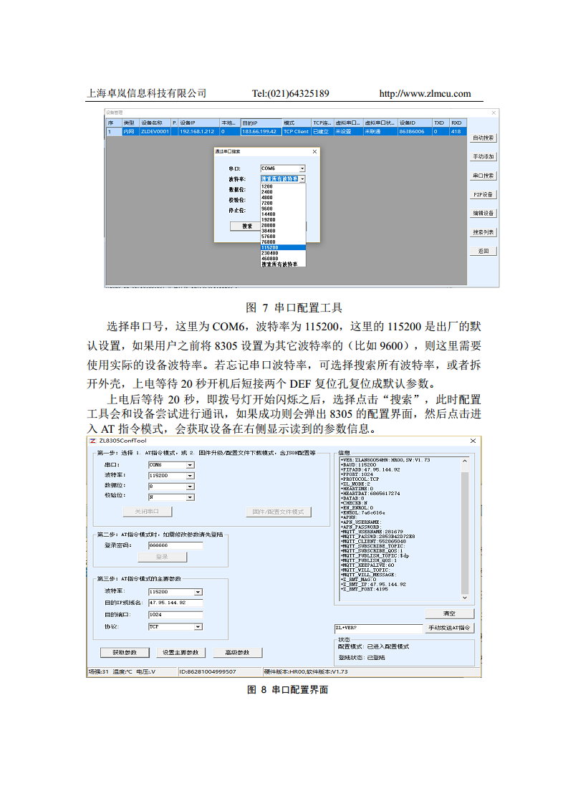Click 目的端口 field showing 1024
Viewport: 568px width, 804px height.
click(x=175, y=615)
